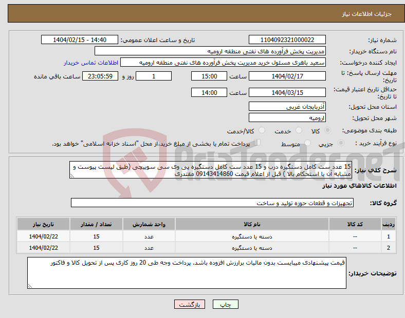Click the delivery city field ارومیه
Screen dimensions: 405x318
pyautogui.click(x=287, y=118)
